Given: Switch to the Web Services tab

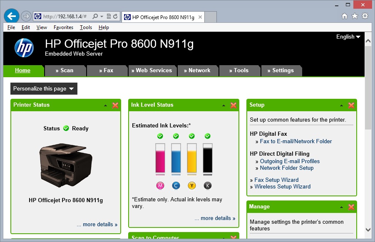Looking at the screenshot, I should click(x=152, y=71).
